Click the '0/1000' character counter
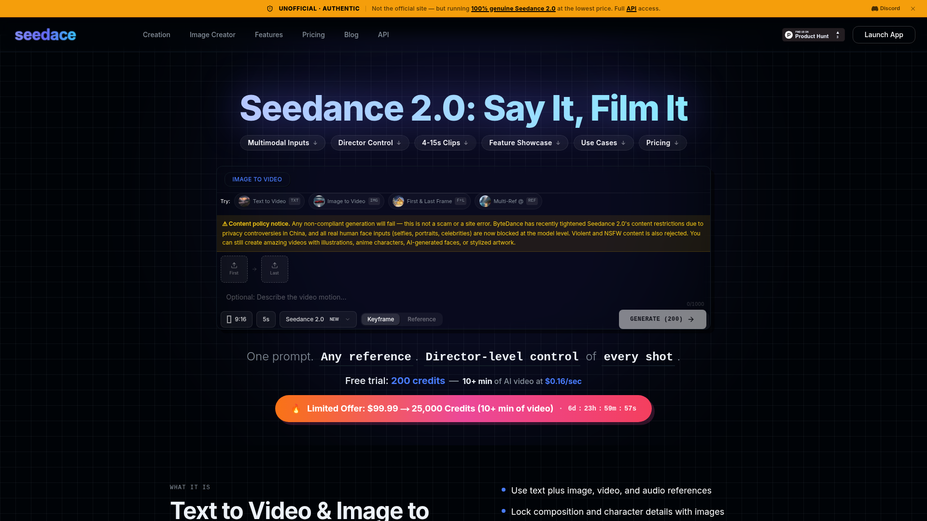This screenshot has height=521, width=927. [695, 304]
